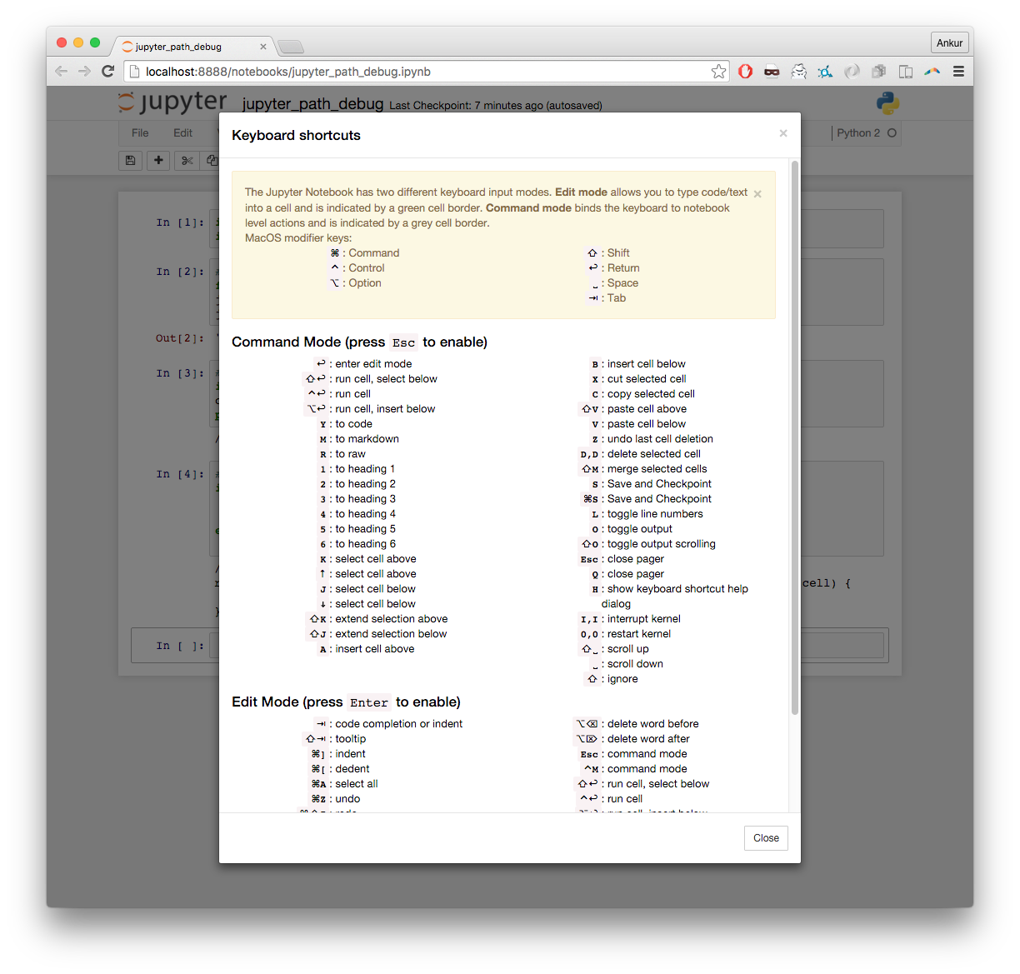Click inside the browser address bar
Screen dimensions: 1020x974
point(333,71)
